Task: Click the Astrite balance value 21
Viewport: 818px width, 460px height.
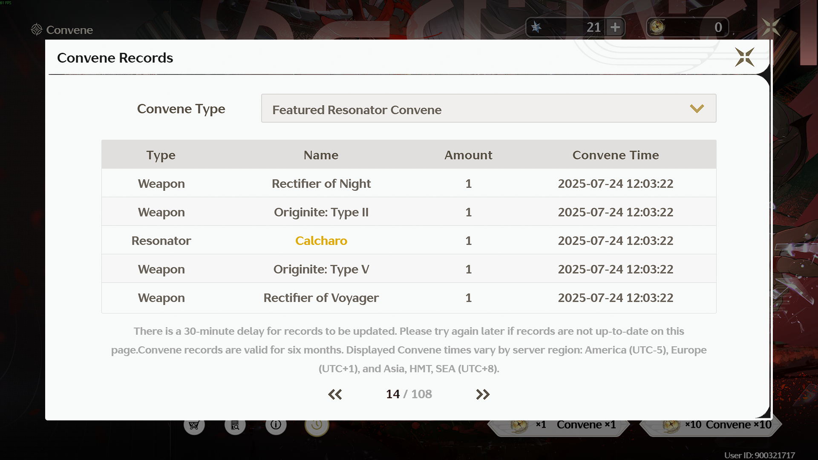Action: click(593, 27)
